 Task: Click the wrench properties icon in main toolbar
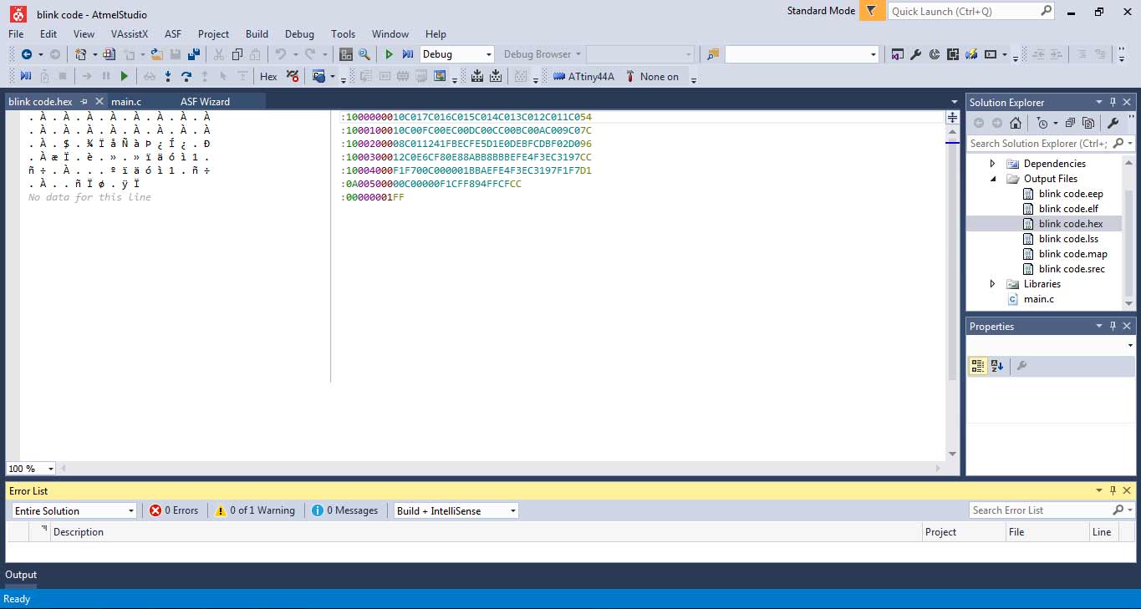click(915, 54)
